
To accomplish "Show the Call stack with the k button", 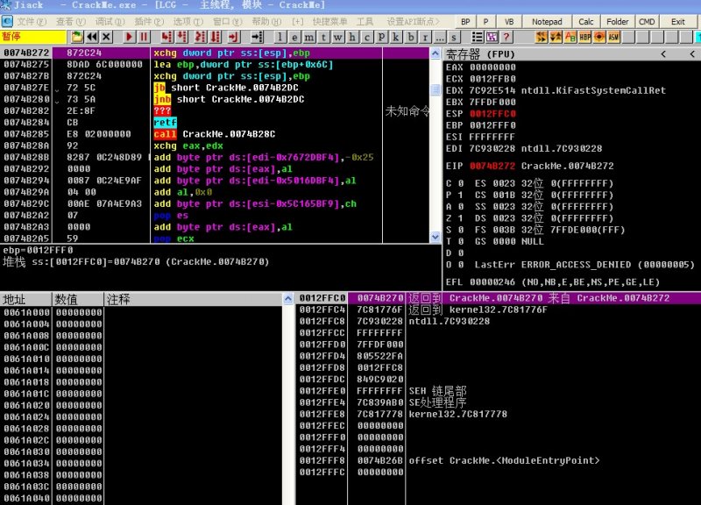I will (x=396, y=37).
